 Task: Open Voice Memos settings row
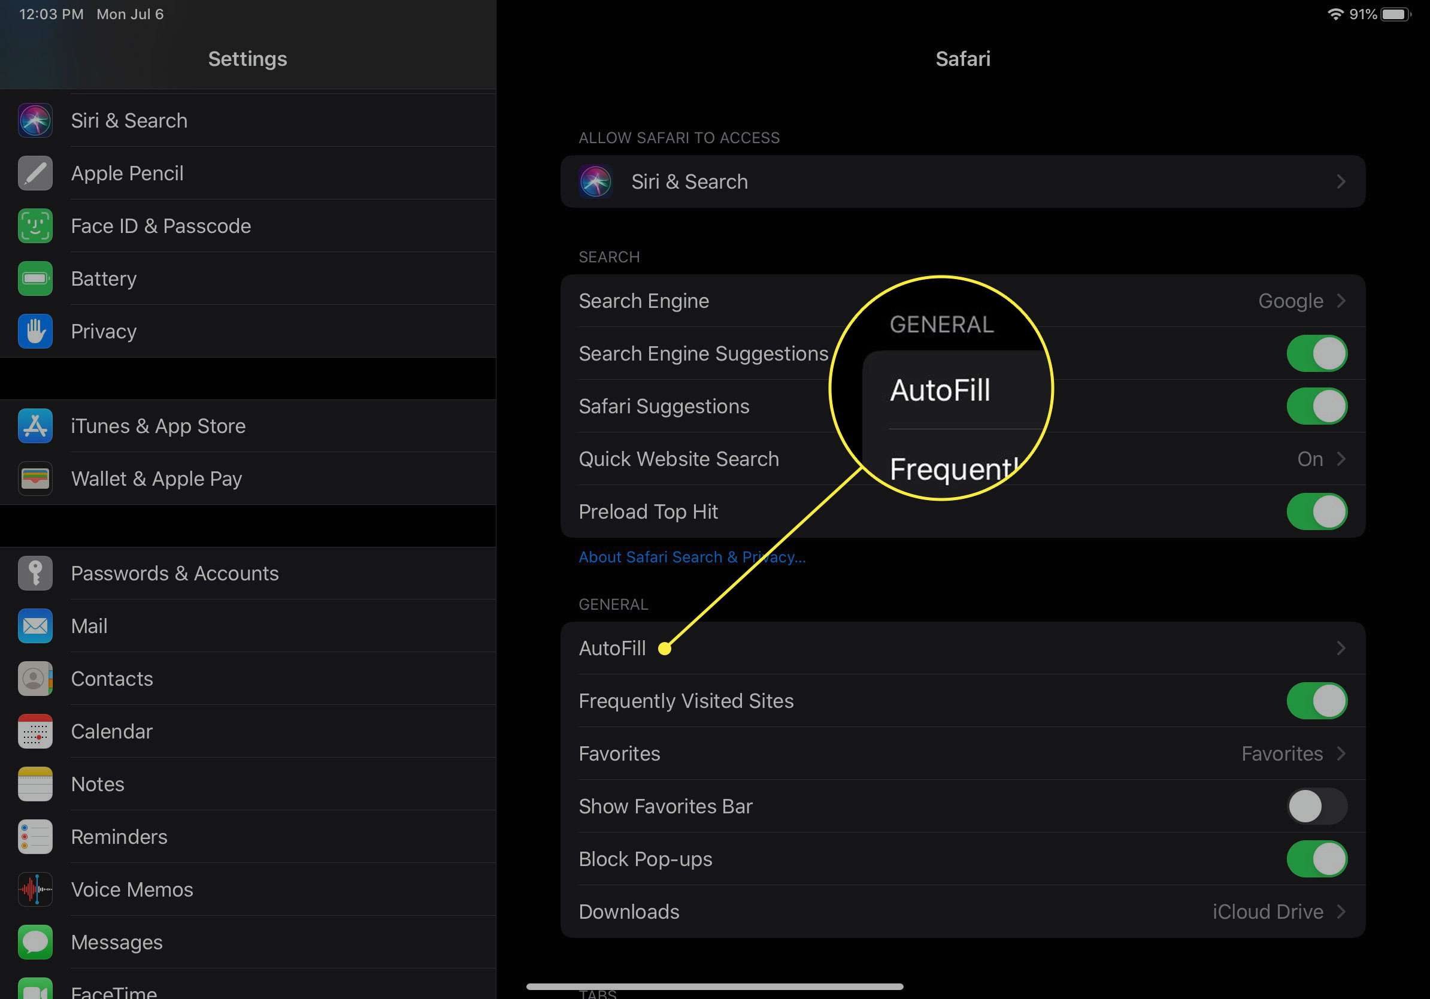[248, 889]
